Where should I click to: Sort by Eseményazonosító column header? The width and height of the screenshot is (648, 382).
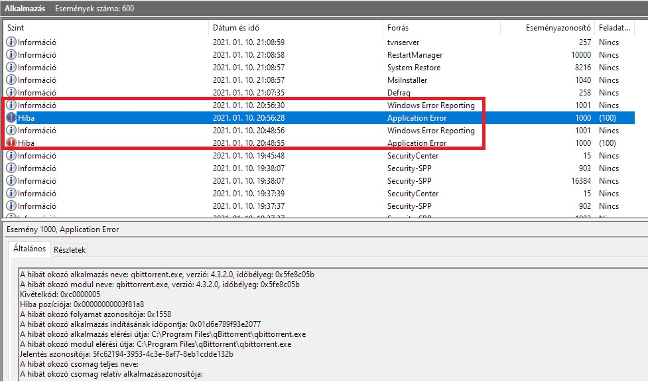click(x=548, y=28)
